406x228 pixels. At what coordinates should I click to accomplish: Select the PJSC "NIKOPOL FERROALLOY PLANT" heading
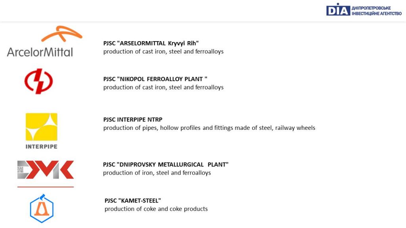point(155,79)
